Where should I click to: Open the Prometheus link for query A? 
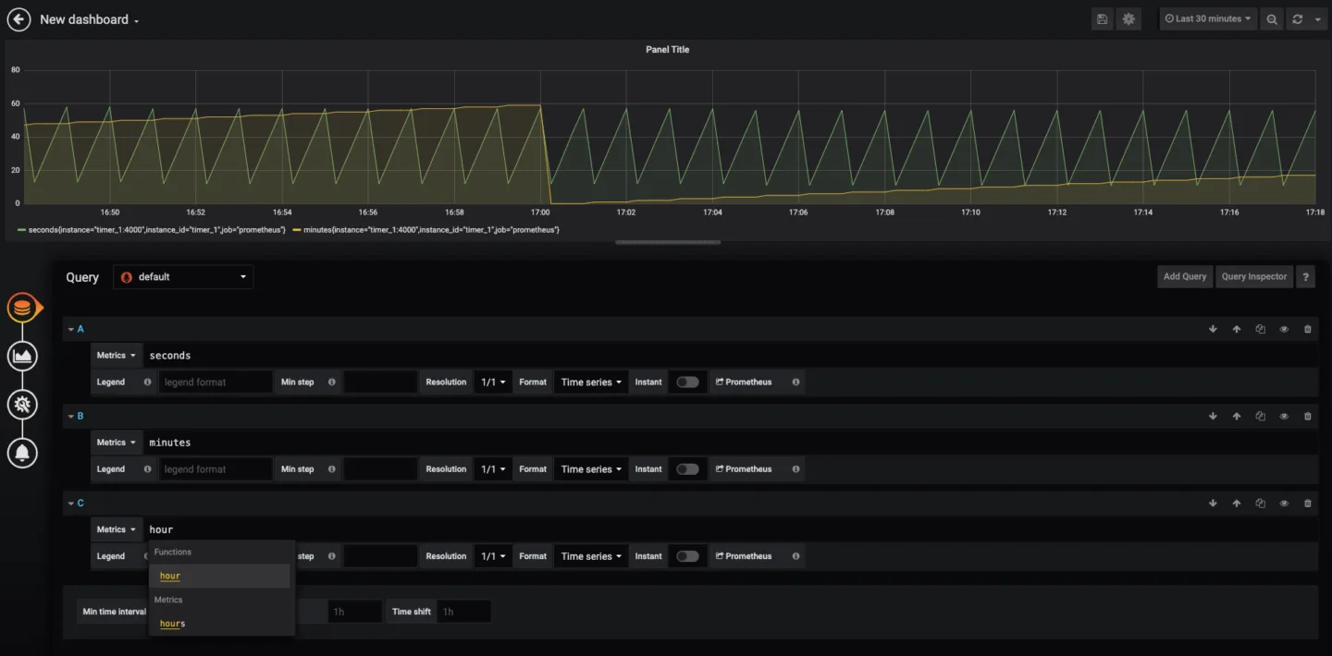pyautogui.click(x=744, y=382)
